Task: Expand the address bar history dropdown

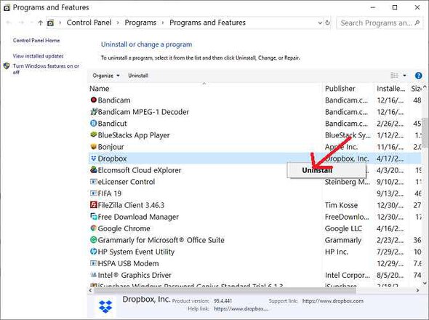Action: [x=320, y=23]
